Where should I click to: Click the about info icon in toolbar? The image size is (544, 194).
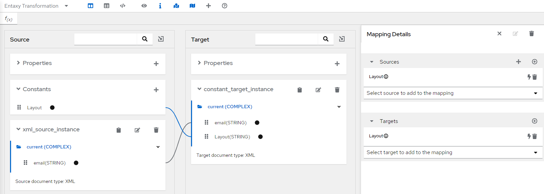160,6
